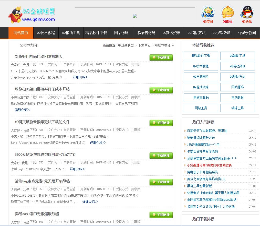Open article 非QQ蓝钻免费领取绝版白虎+九尾宝宝
The image size is (260, 226).
45,155
